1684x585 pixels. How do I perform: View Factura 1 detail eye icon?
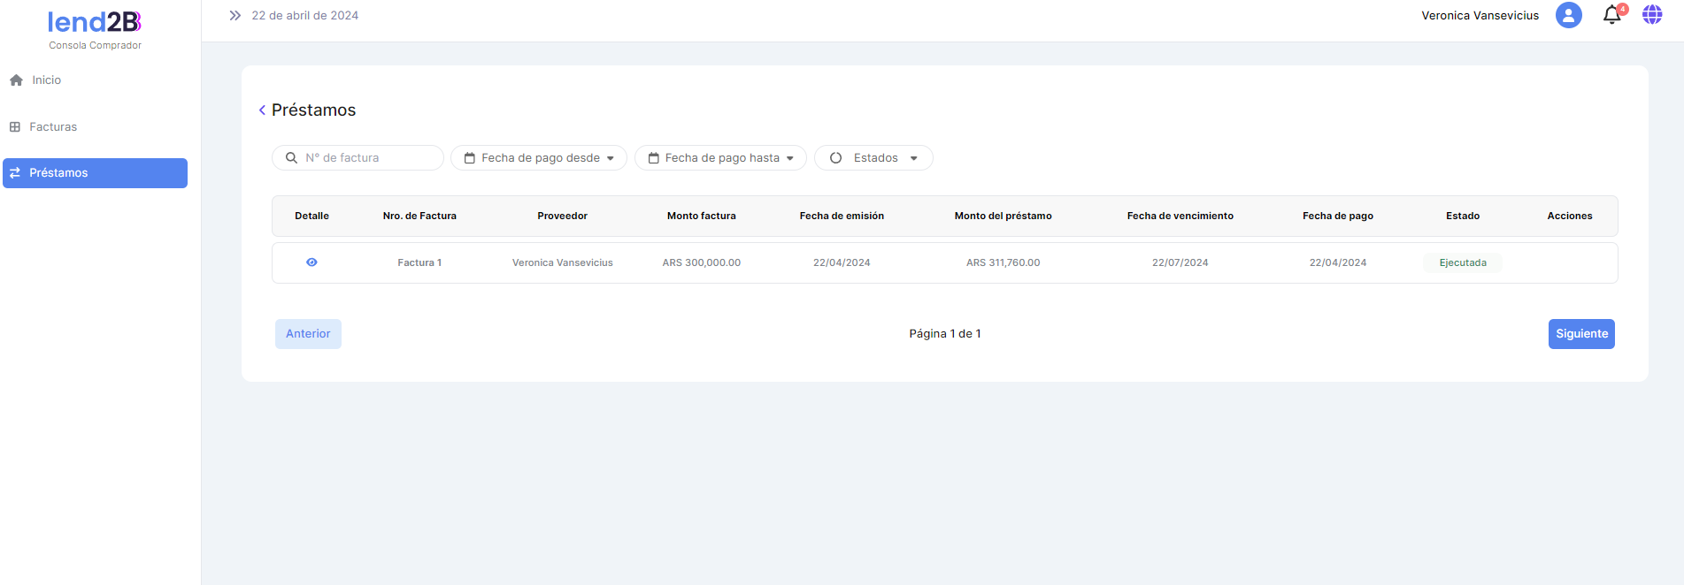point(311,262)
